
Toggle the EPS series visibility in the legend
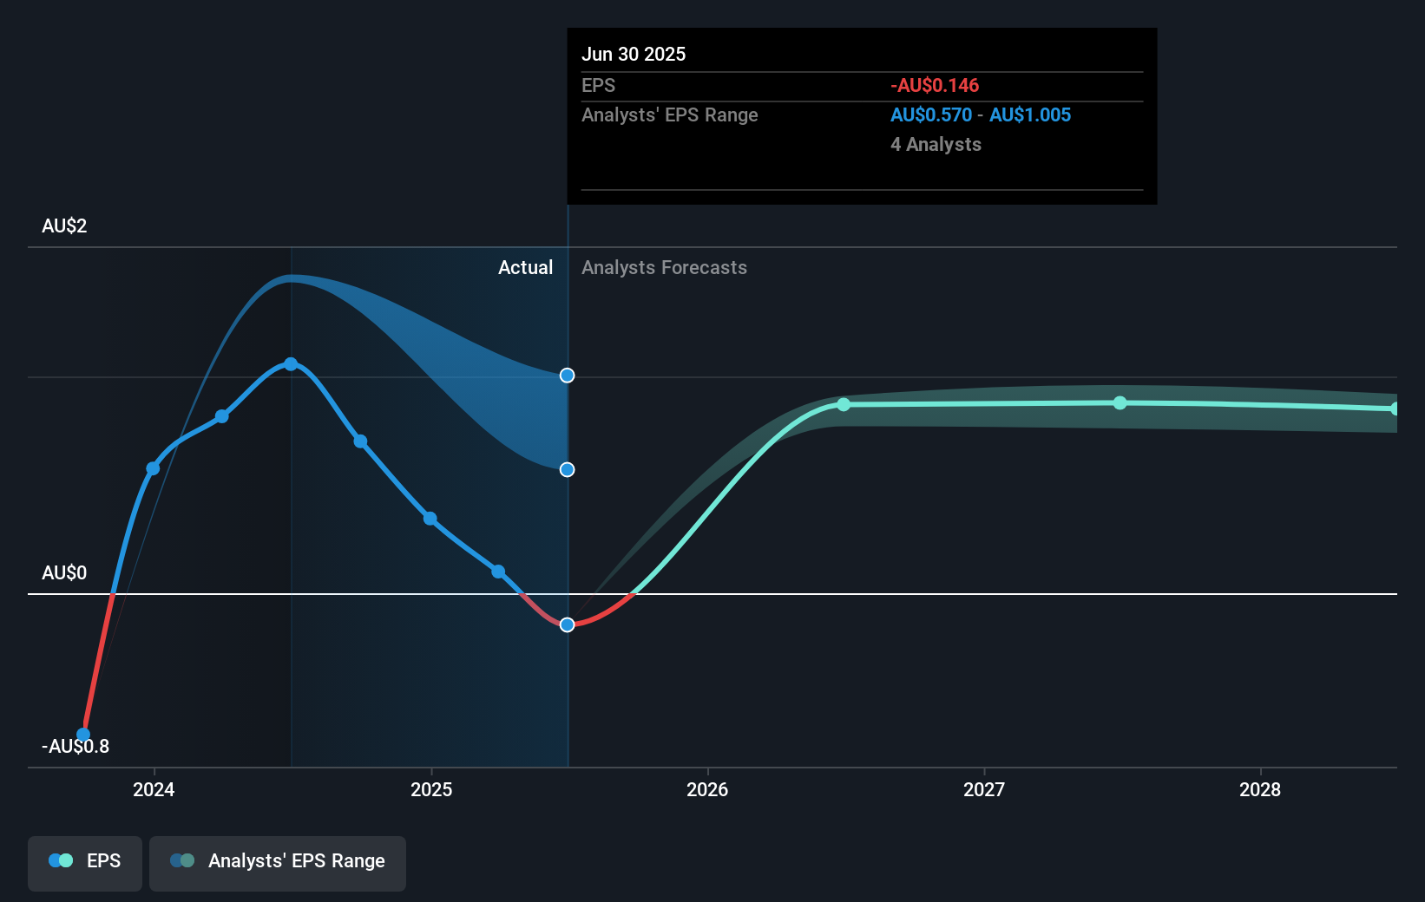(x=84, y=863)
